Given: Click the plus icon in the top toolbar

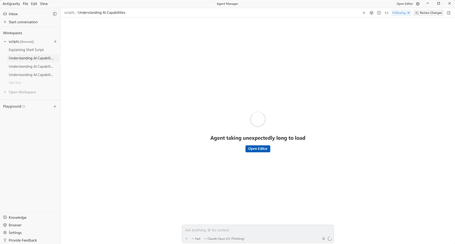Looking at the screenshot, I should pyautogui.click(x=363, y=13).
